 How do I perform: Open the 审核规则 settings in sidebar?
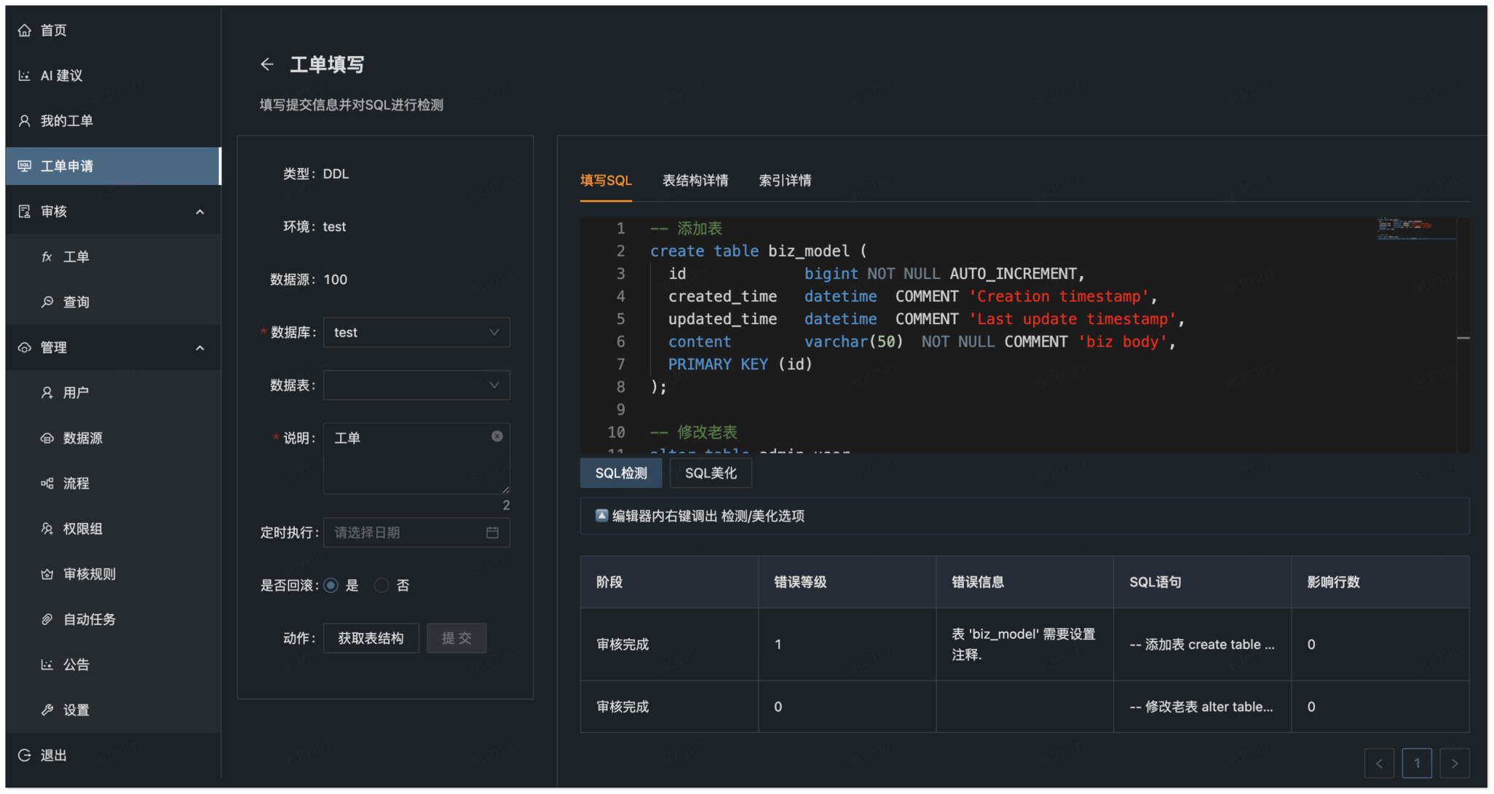89,573
